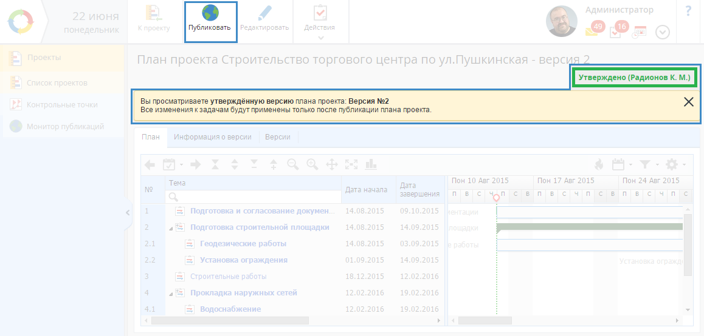Click the zoom in magnifier in Gantt toolbar
The height and width of the screenshot is (336, 704).
pyautogui.click(x=312, y=164)
